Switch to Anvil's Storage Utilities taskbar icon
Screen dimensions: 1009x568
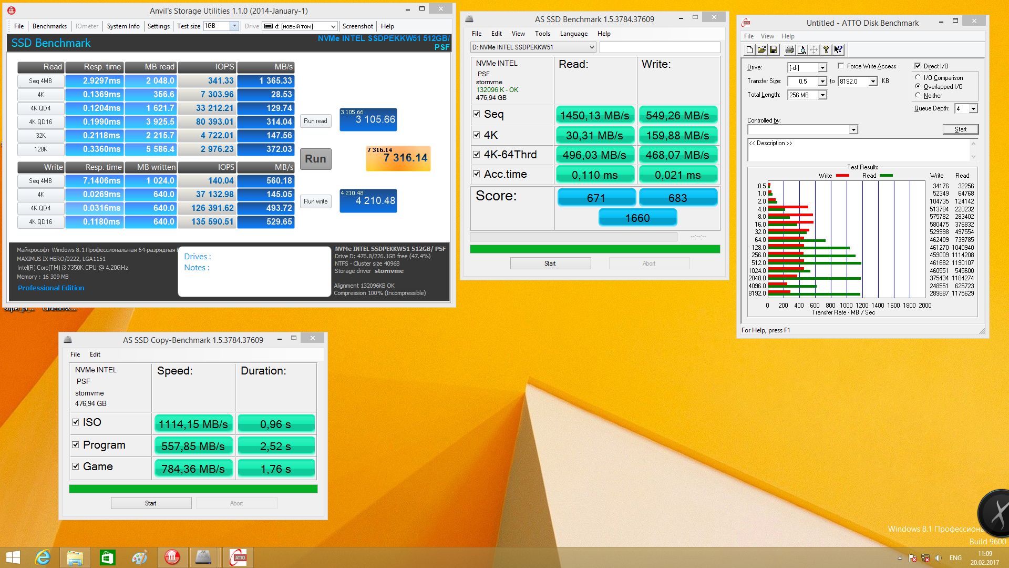click(172, 557)
